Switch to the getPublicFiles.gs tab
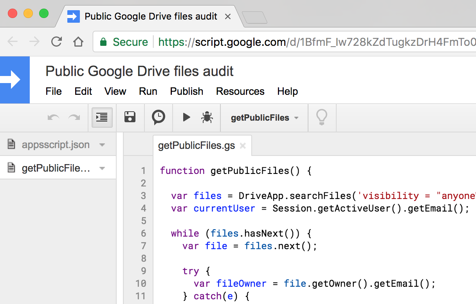 tap(196, 145)
